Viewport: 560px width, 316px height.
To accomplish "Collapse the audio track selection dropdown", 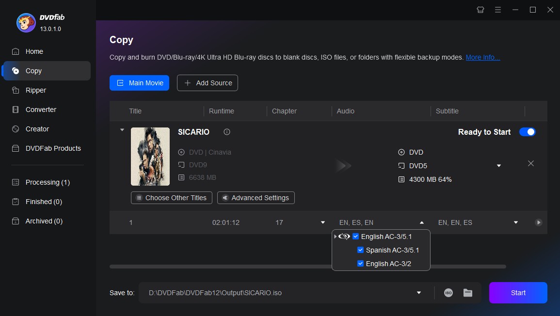I will click(421, 222).
